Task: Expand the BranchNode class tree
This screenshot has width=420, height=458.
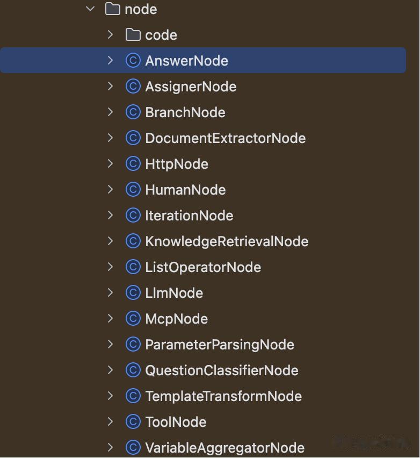Action: coord(111,112)
